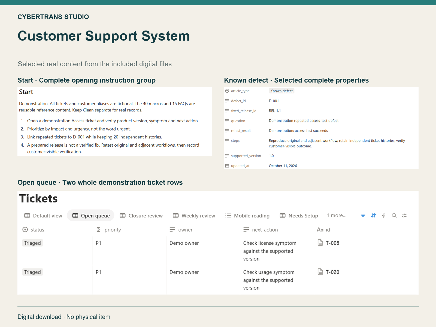Open the Needs Setup tab
The width and height of the screenshot is (436, 327).
click(299, 216)
